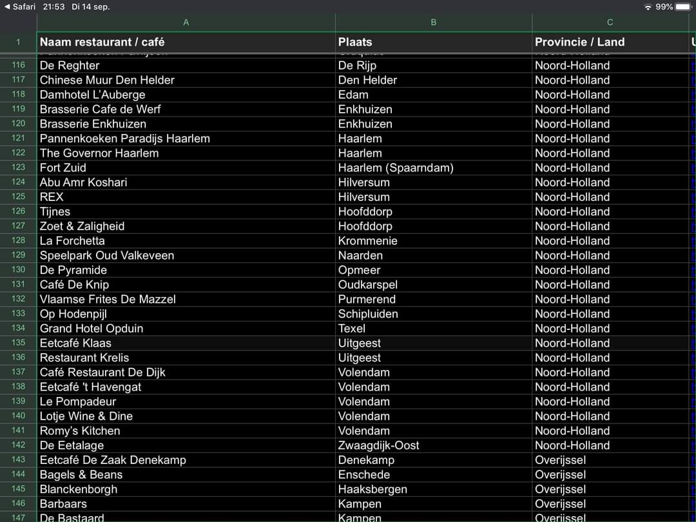Screen dimensions: 696x522
Task: Select Plaats cell 'Purmerend'
Action: (434, 299)
